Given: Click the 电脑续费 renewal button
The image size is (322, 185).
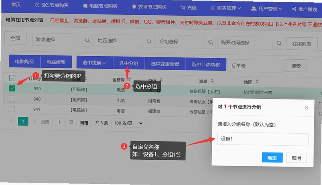Looking at the screenshot, I should 56,62.
